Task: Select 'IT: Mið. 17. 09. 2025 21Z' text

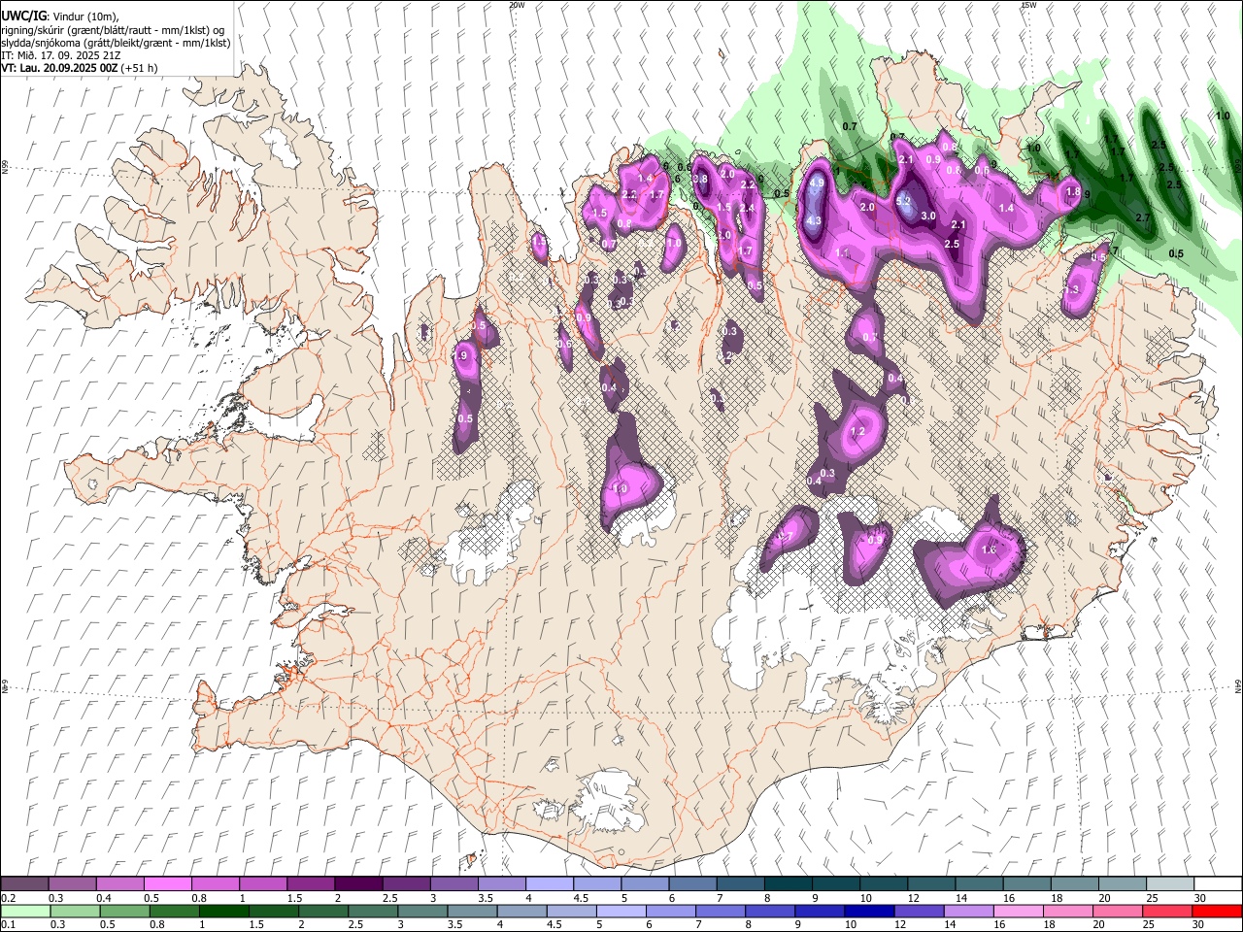Action: [61, 55]
